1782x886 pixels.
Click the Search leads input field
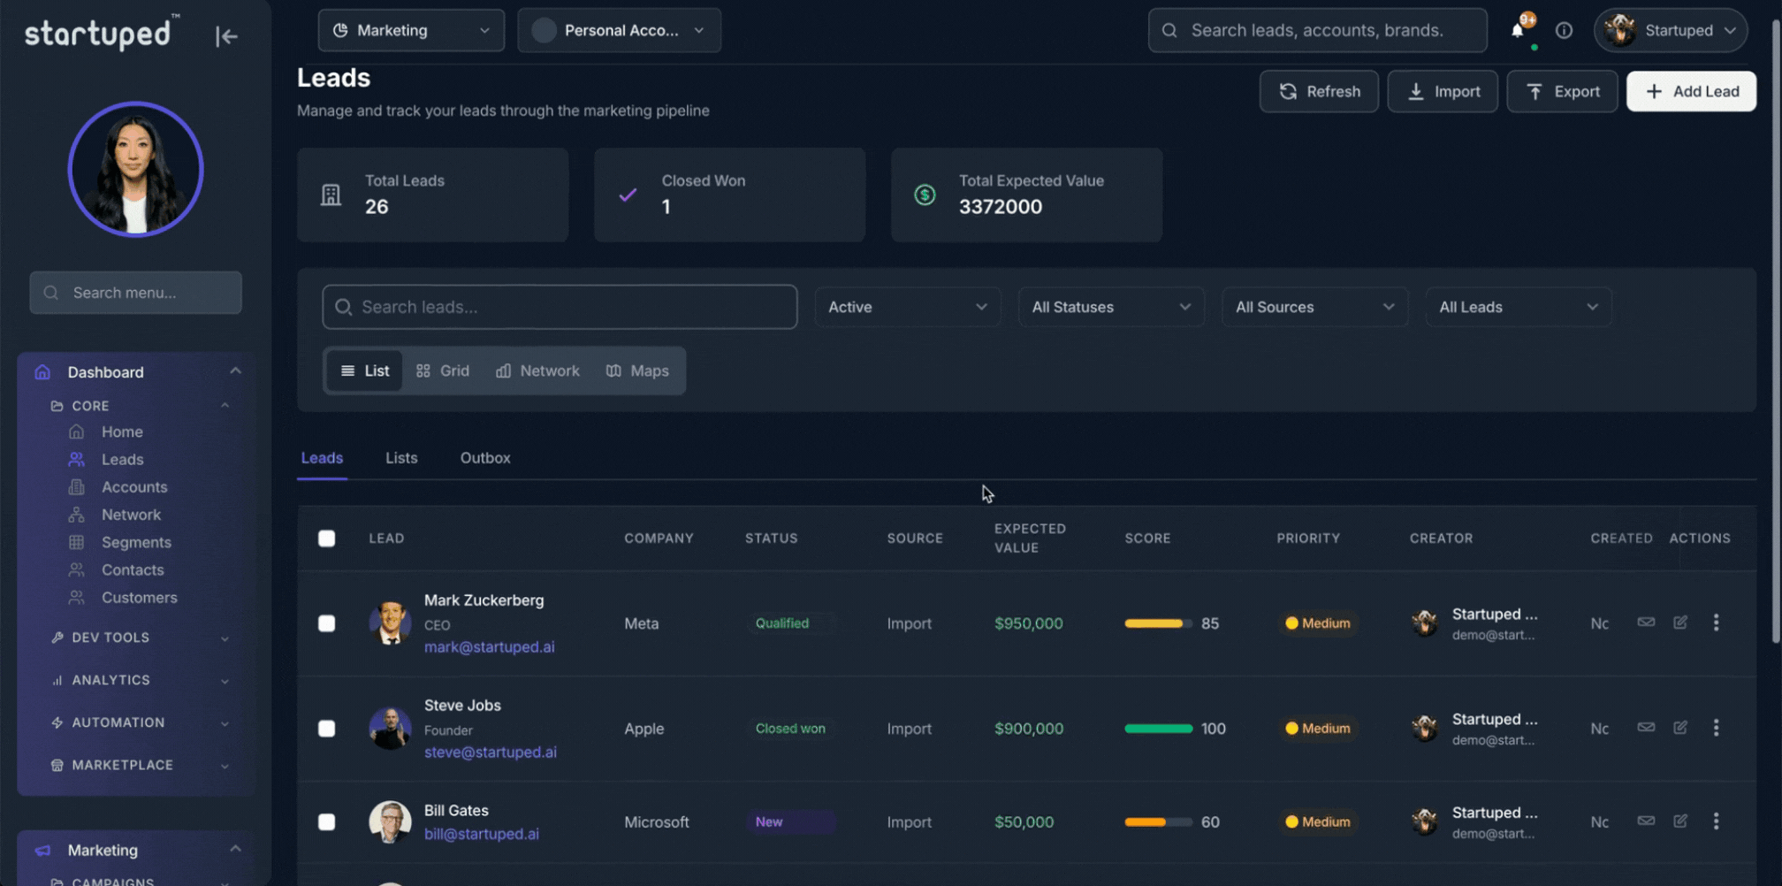tap(560, 307)
